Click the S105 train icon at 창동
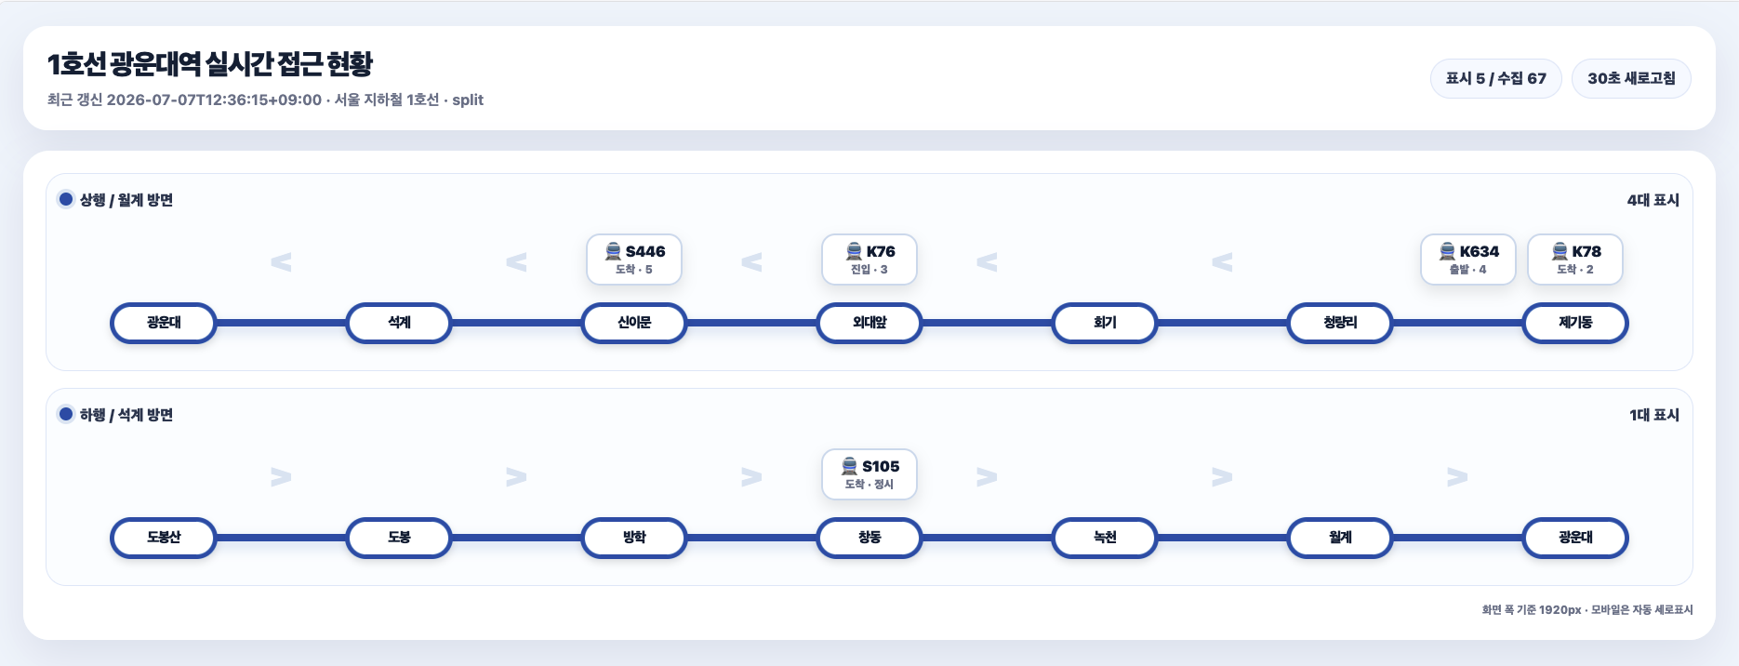The width and height of the screenshot is (1739, 666). click(x=849, y=466)
